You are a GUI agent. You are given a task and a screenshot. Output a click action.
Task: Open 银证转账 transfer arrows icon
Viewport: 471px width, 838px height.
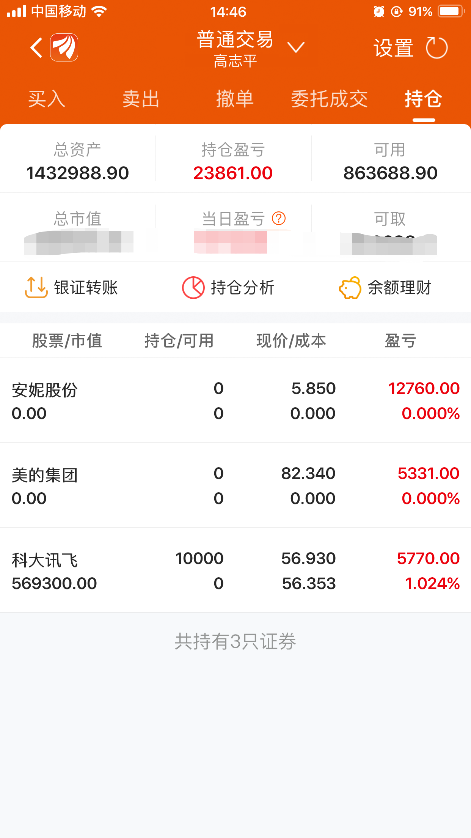(36, 287)
